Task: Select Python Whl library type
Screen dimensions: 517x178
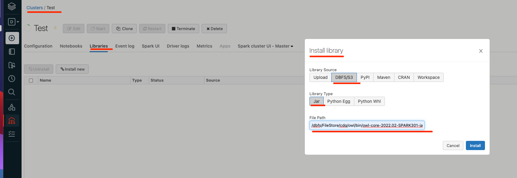Action: tap(369, 101)
